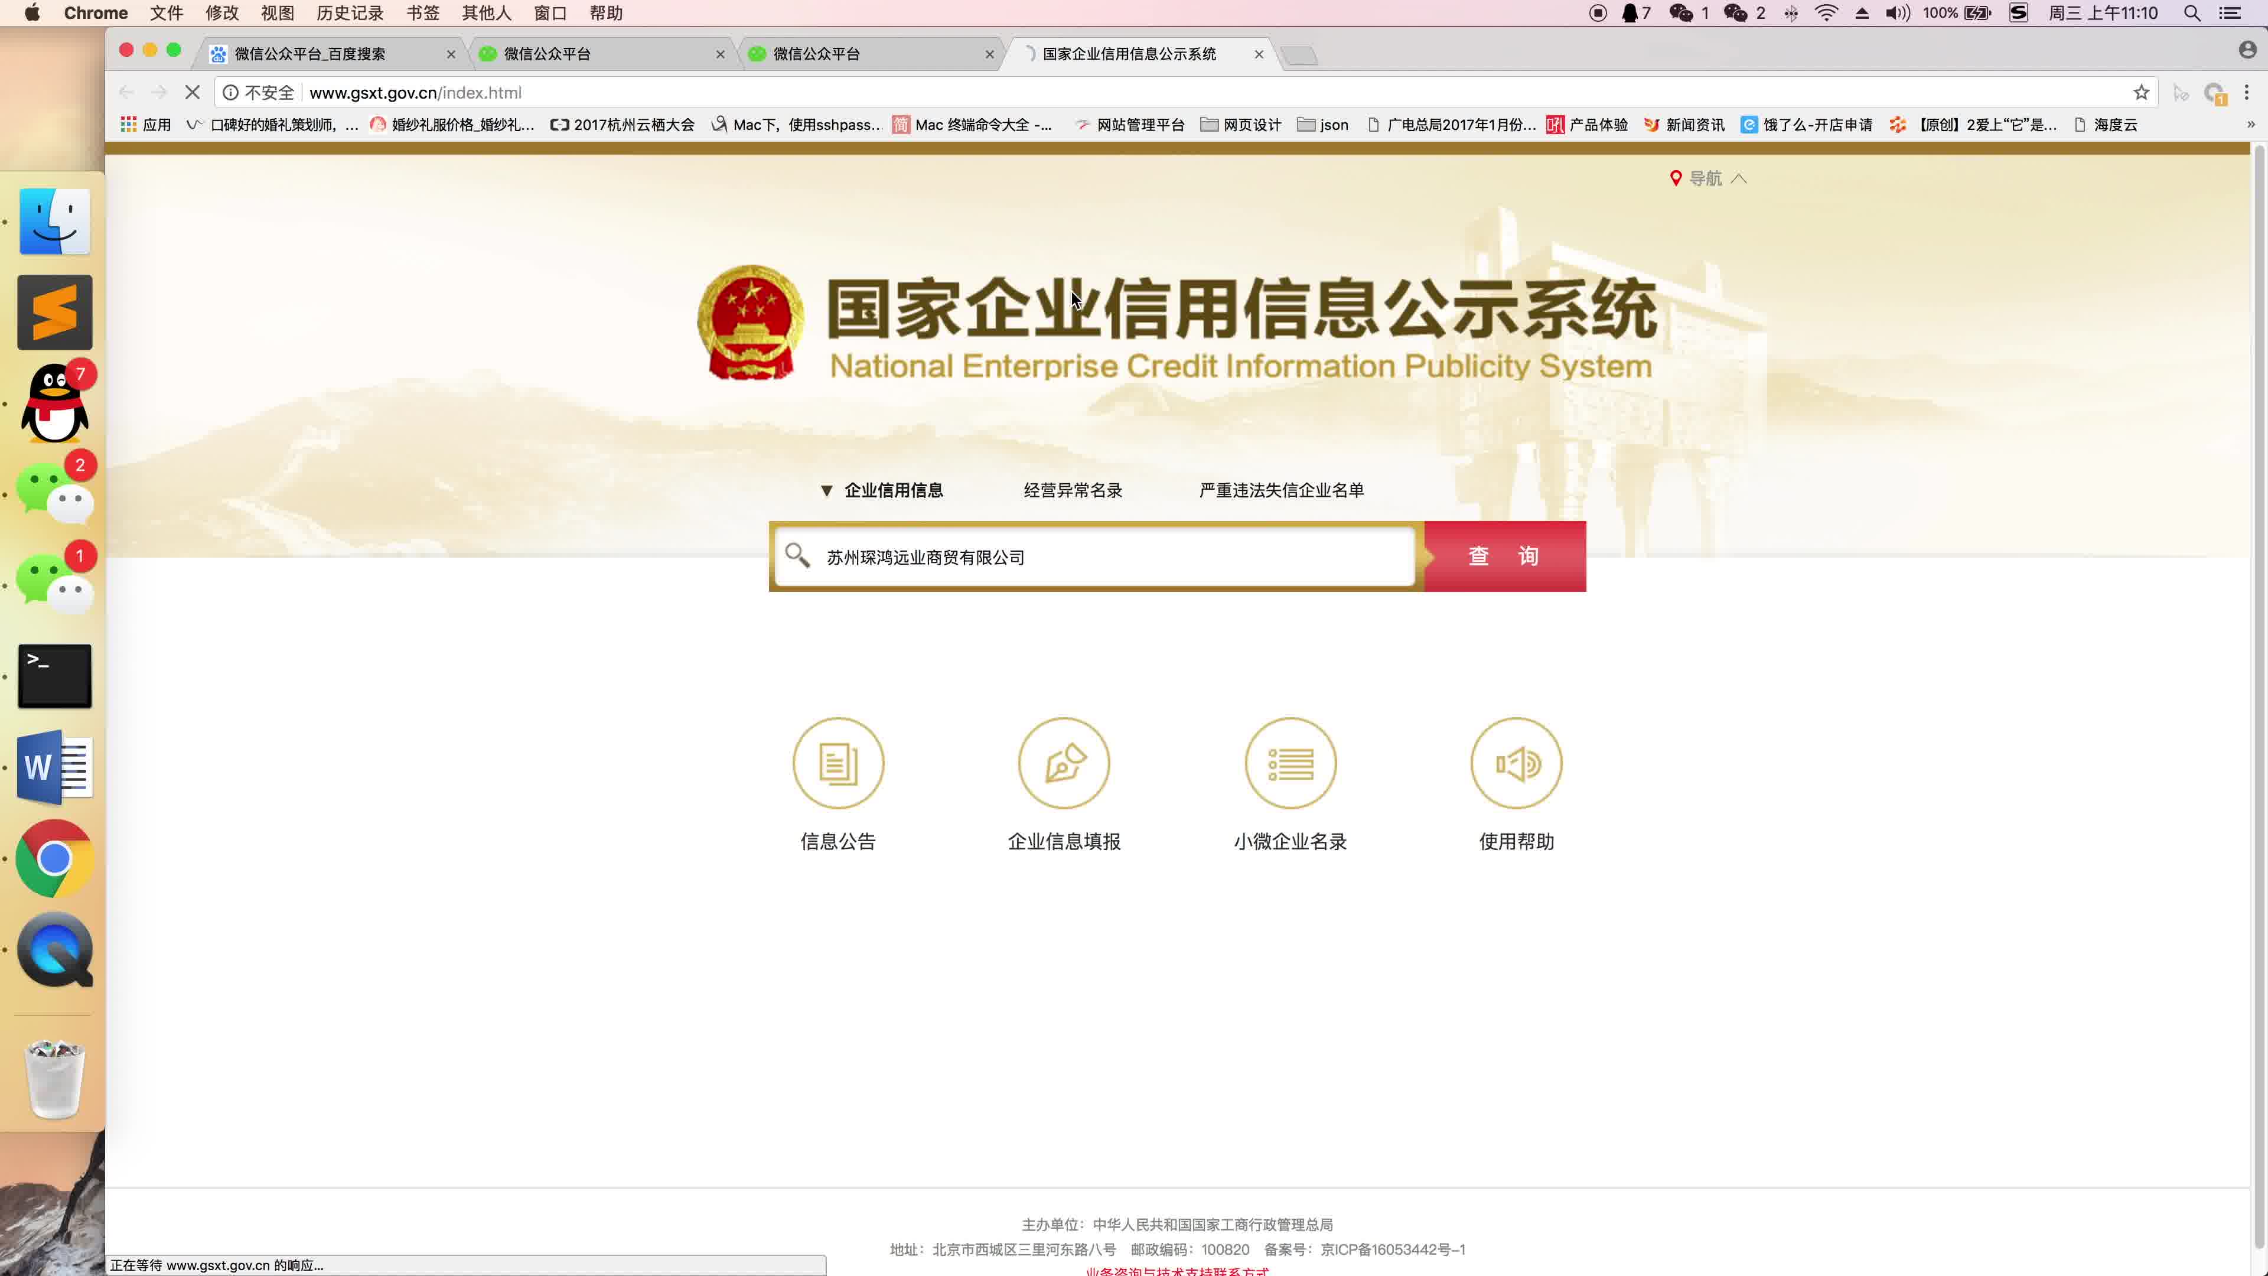Select the 经营异常名录 search category

point(1073,490)
